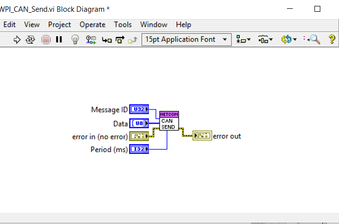Click the Step Over button
Screen dimensions: 339x224
click(120, 40)
